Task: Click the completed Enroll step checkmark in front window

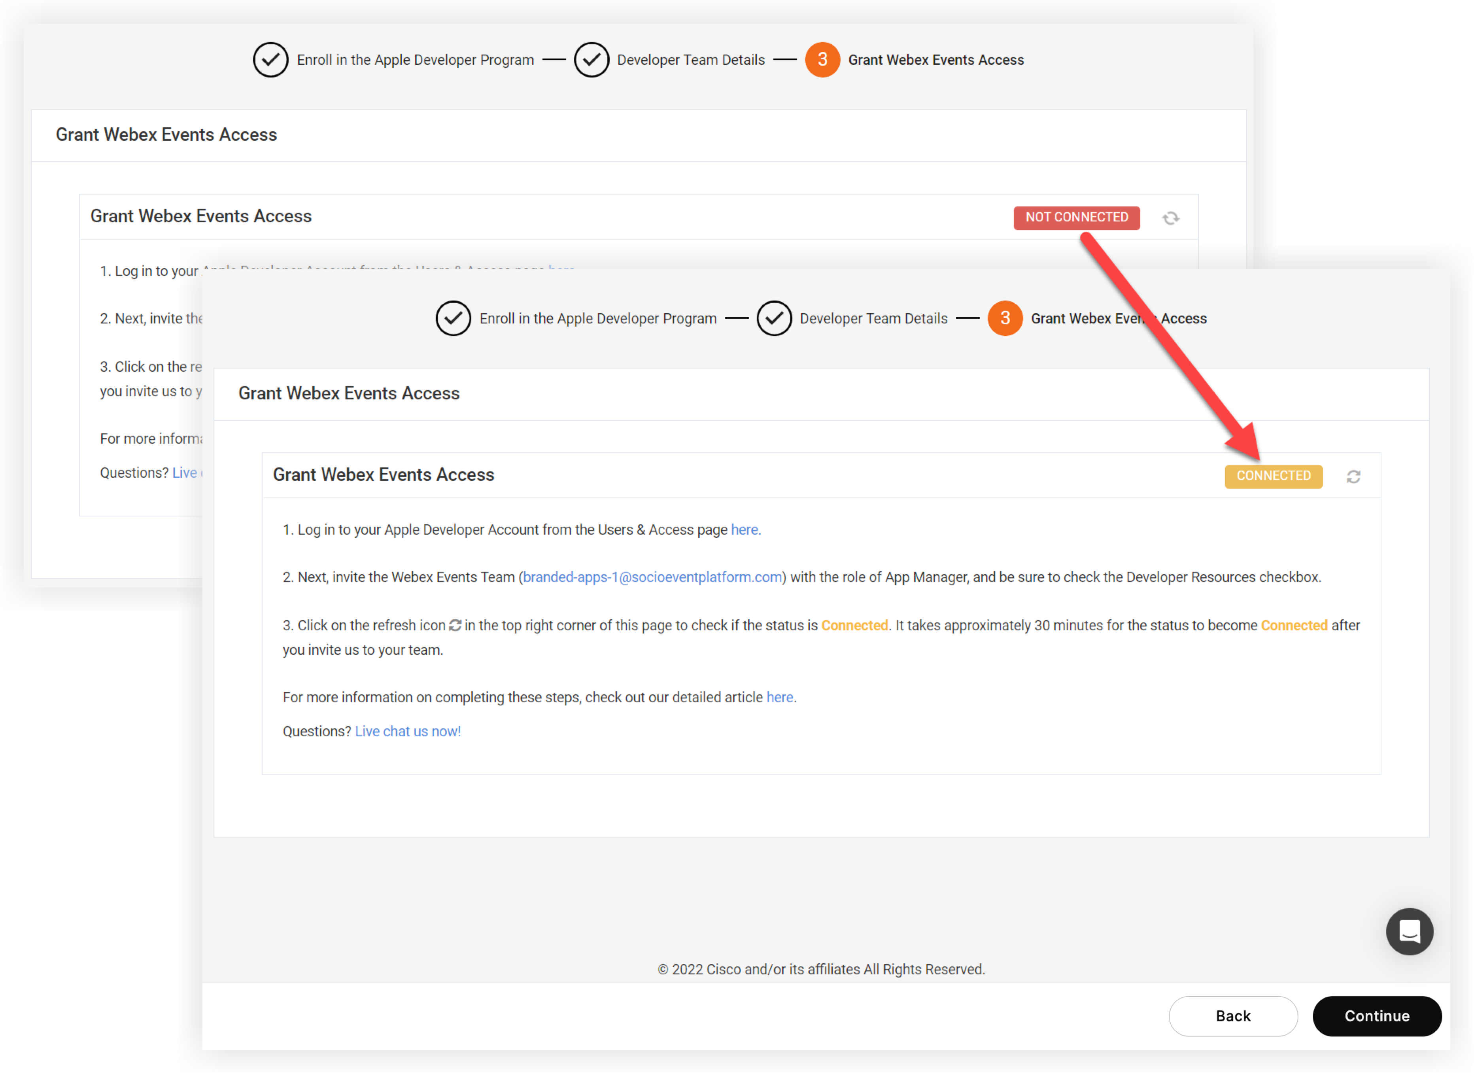Action: click(453, 318)
